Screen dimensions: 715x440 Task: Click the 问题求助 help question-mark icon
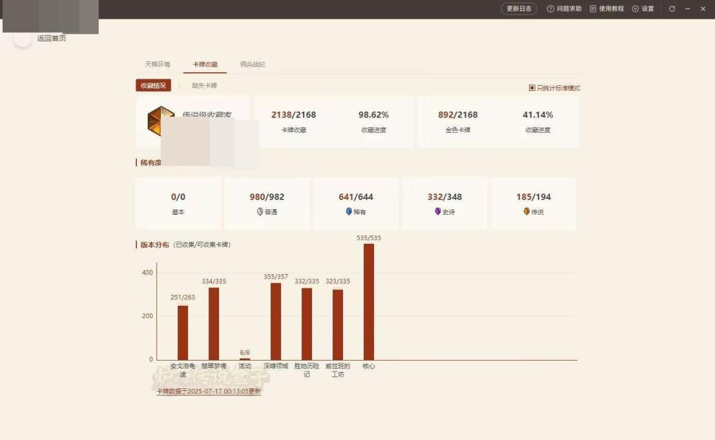[550, 9]
